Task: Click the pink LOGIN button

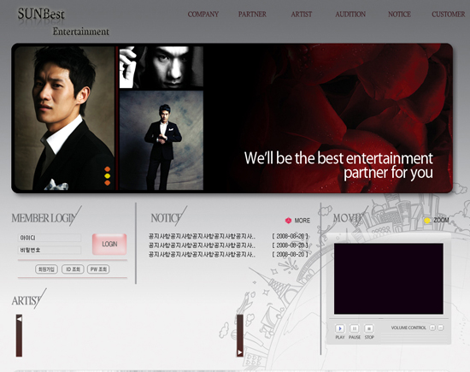Action: point(109,245)
